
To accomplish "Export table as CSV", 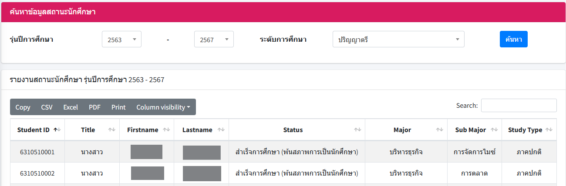I will click(47, 107).
